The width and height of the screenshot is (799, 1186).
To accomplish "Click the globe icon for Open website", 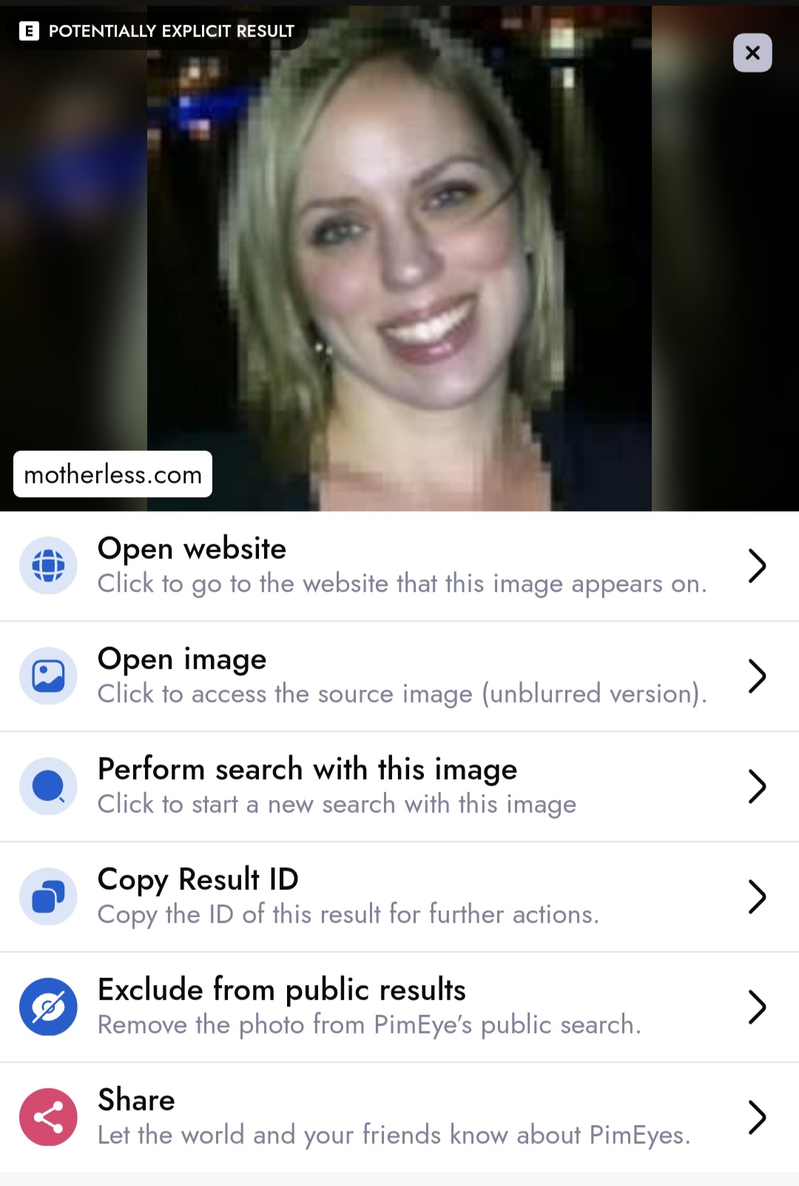I will [48, 566].
